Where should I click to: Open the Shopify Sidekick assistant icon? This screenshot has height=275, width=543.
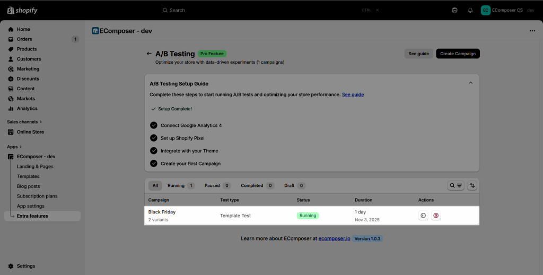tap(454, 10)
